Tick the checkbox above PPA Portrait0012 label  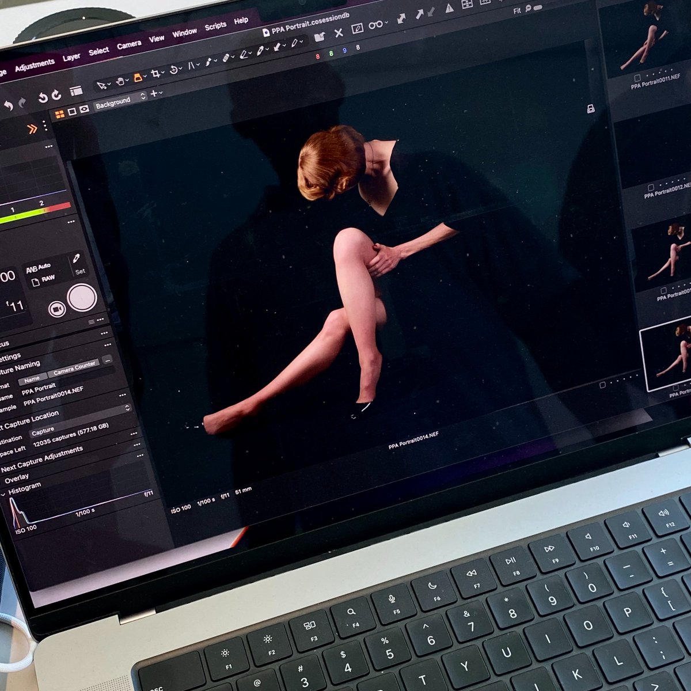click(651, 188)
